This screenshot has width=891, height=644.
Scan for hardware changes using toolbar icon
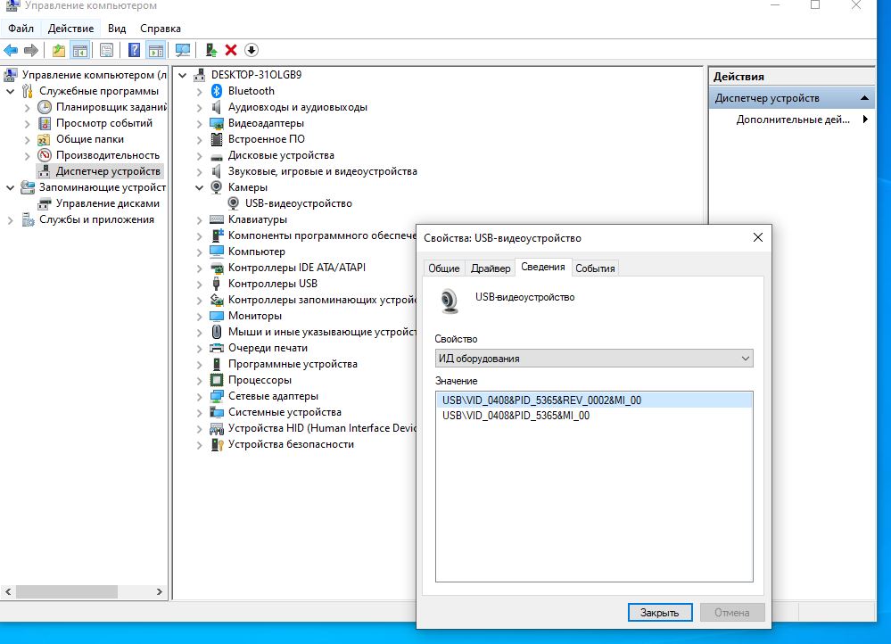tap(183, 50)
